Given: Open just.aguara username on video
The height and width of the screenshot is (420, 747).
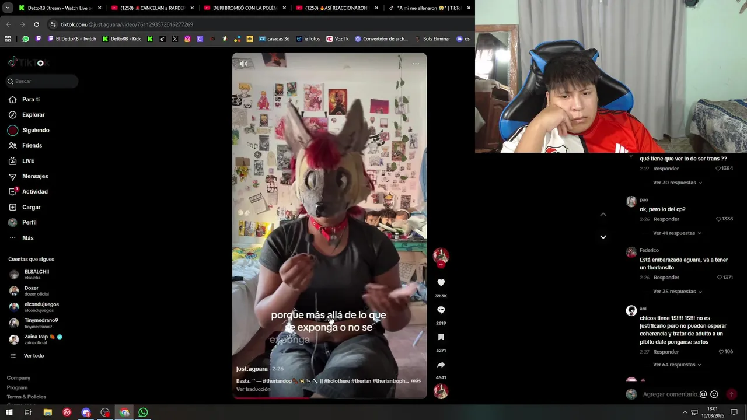Looking at the screenshot, I should tap(252, 369).
